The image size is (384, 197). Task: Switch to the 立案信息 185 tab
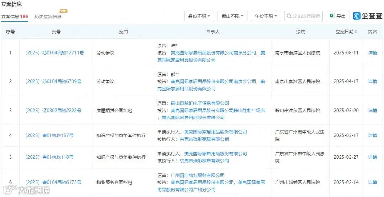(15, 17)
